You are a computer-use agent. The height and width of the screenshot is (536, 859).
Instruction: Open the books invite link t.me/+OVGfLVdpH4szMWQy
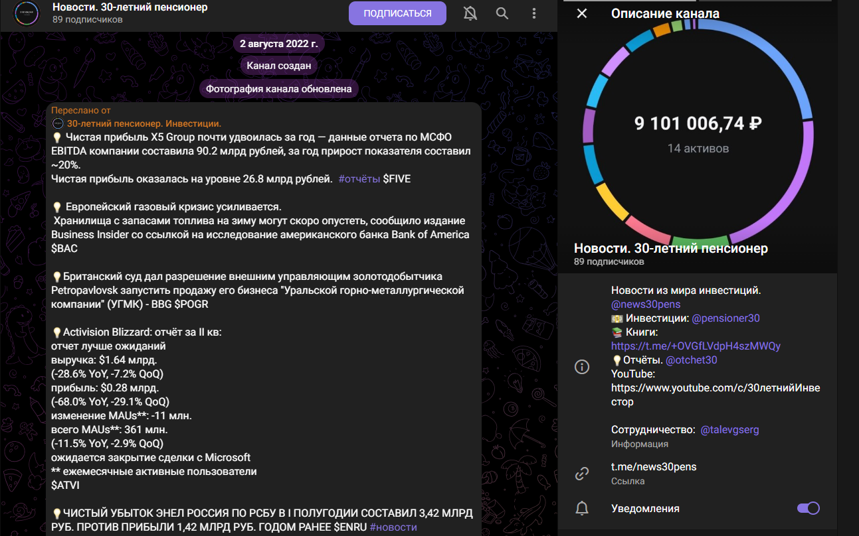coord(696,346)
